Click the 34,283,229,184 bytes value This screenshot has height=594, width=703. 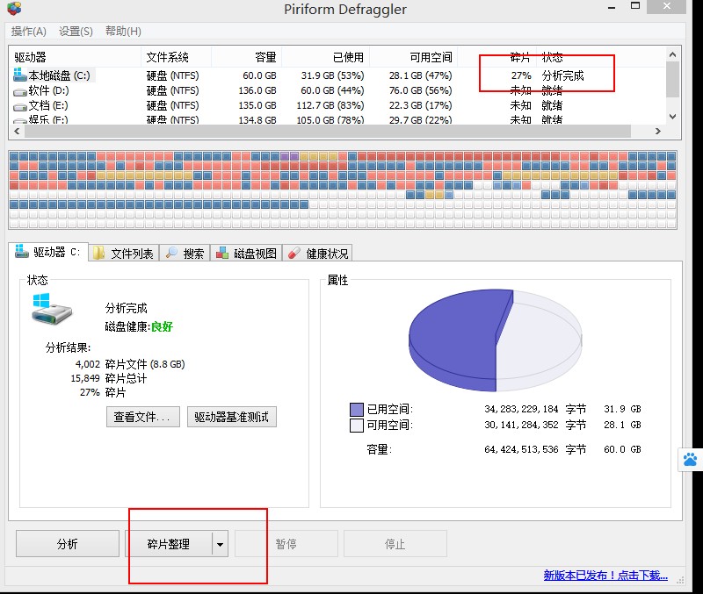coord(521,409)
